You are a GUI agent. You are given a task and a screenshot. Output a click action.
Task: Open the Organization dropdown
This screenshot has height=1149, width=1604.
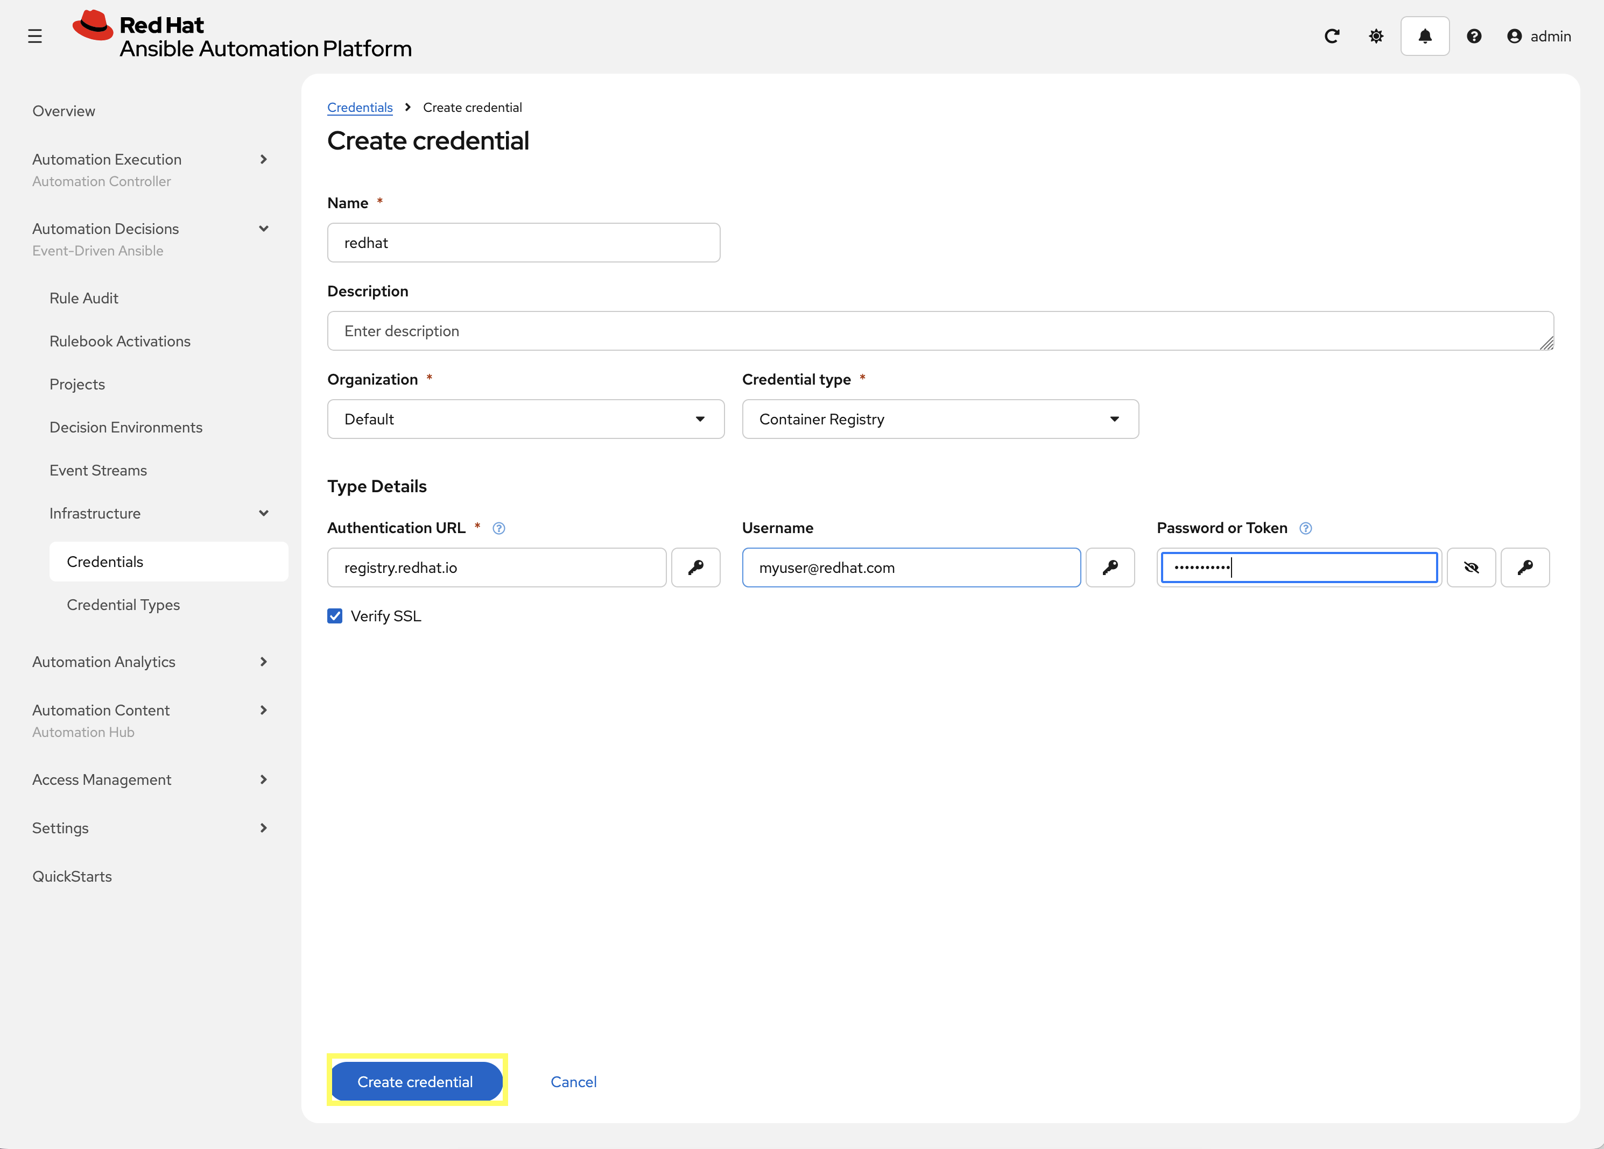pyautogui.click(x=700, y=419)
